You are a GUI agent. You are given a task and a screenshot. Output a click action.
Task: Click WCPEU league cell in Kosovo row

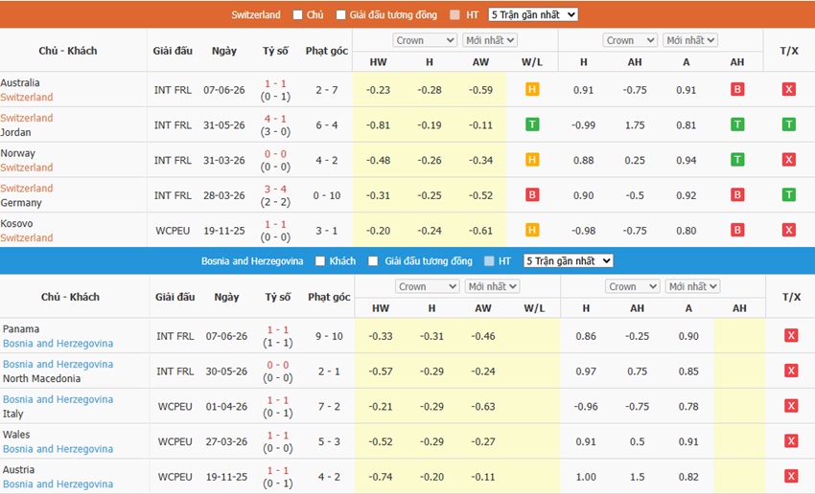173,231
